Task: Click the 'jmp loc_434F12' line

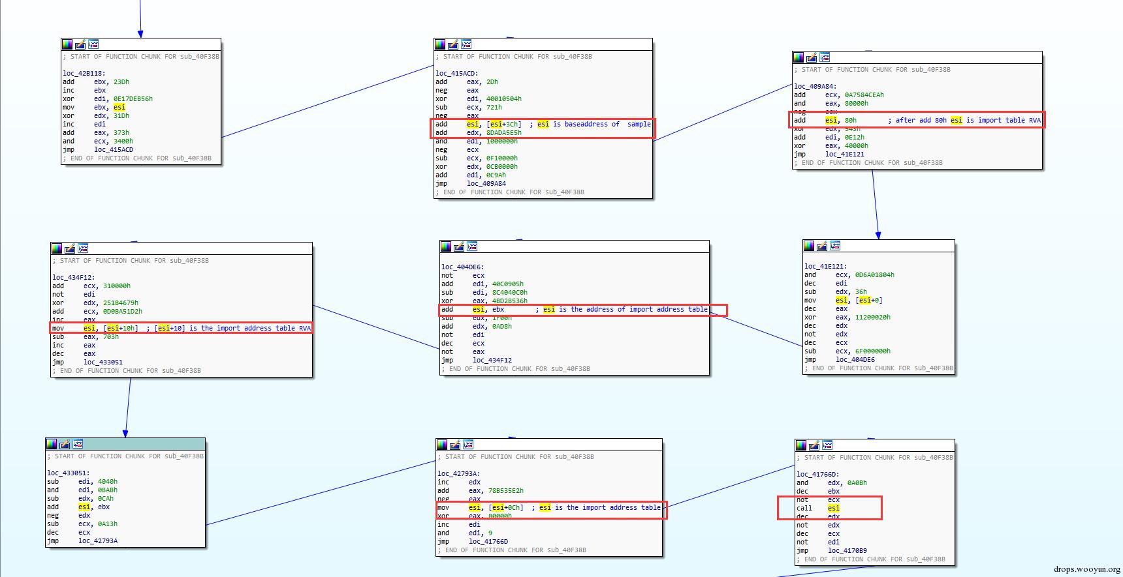Action: [x=477, y=360]
